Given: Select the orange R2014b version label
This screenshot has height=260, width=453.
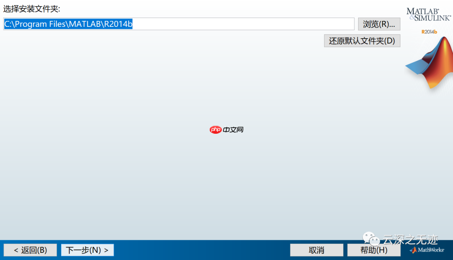Looking at the screenshot, I should 429,32.
